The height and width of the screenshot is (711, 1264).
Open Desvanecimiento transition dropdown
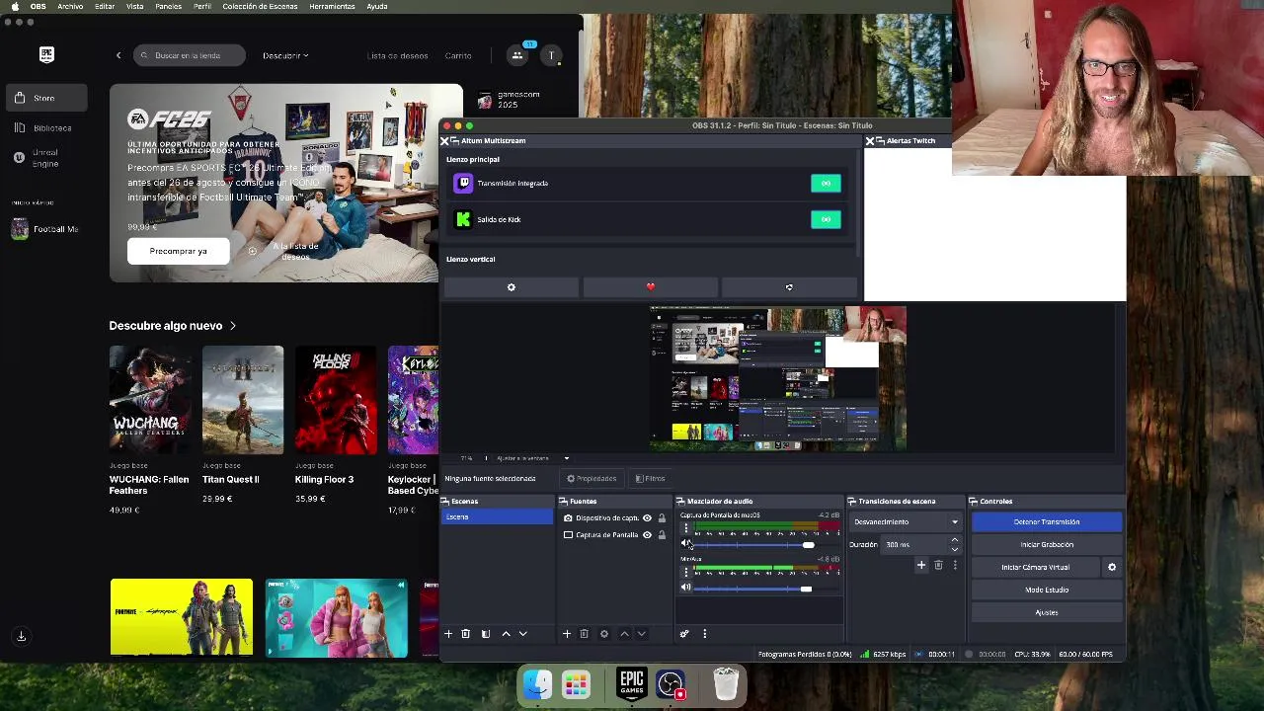[907, 521]
